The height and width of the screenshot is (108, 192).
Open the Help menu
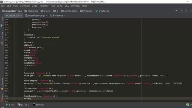84,6
